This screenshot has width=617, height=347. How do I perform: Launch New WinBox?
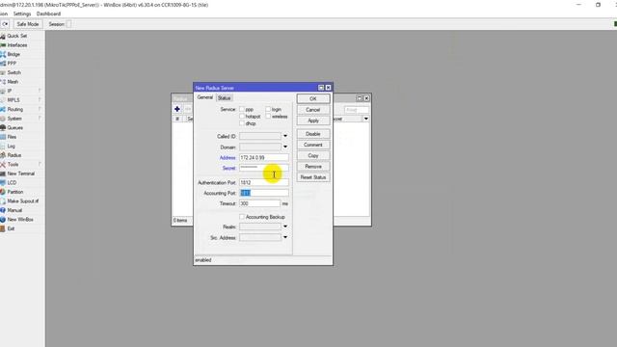pos(19,220)
